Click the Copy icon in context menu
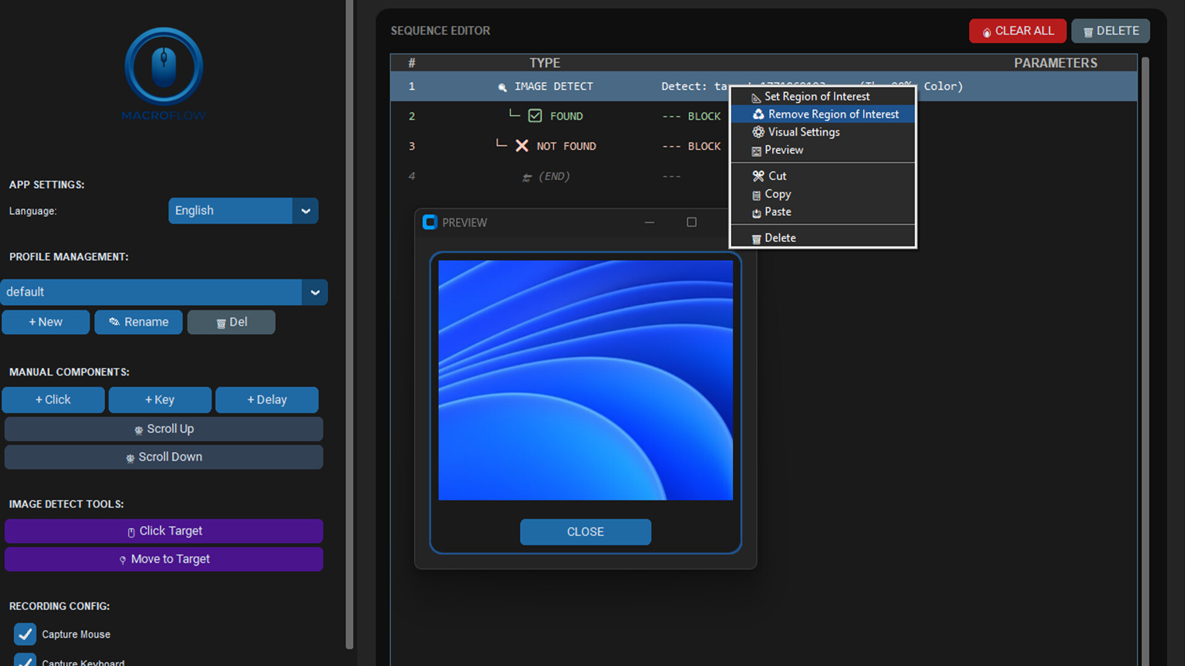1185x666 pixels. pyautogui.click(x=758, y=194)
